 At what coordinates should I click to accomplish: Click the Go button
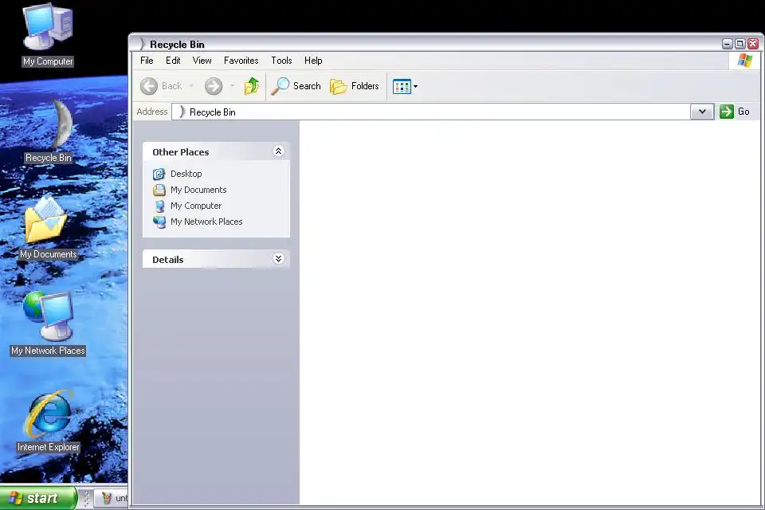735,112
